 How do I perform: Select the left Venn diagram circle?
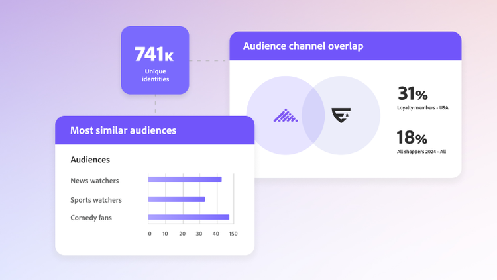(x=268, y=116)
